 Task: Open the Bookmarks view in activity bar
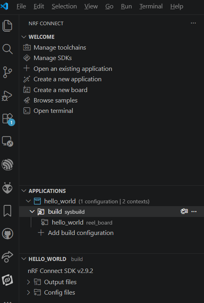click(x=7, y=211)
